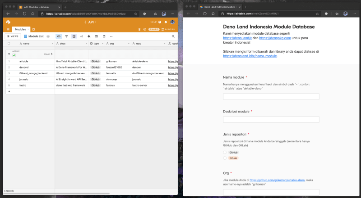Open the github.com/grikomsn/airtable-deno link
Viewport: 361px width, 198px height.
point(277,180)
